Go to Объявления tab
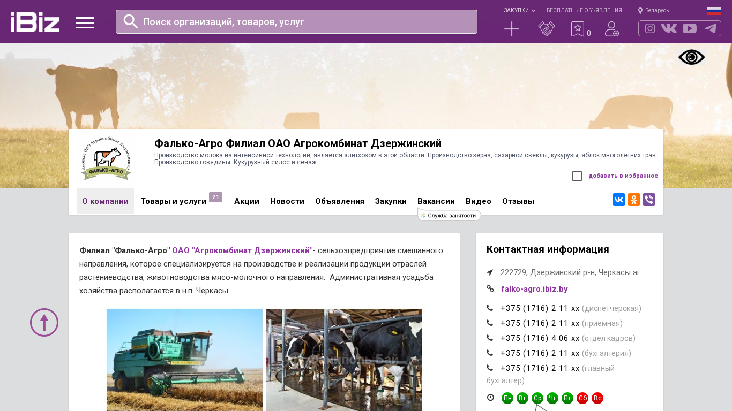Viewport: 732px width, 411px height. pos(340,201)
